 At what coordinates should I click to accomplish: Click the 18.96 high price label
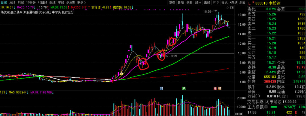207,12
